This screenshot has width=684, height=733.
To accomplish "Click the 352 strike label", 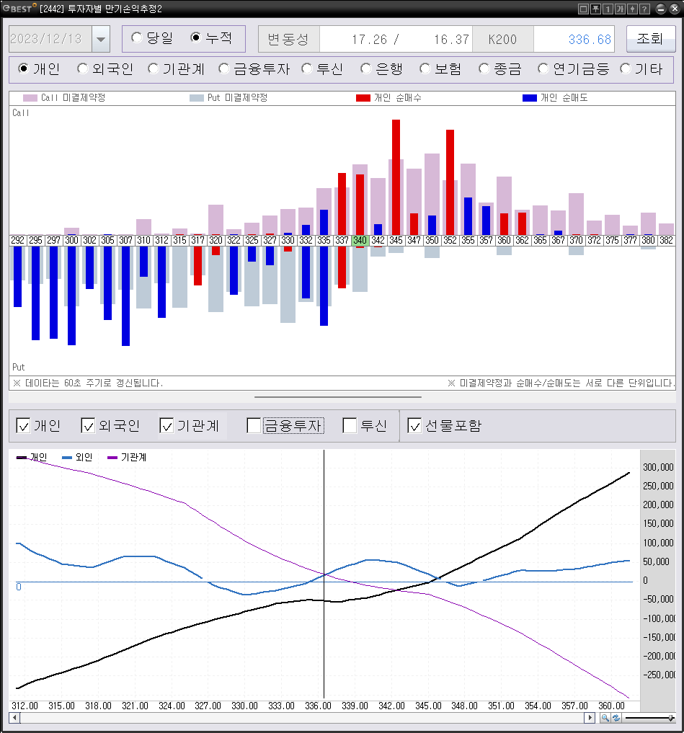I will (450, 240).
